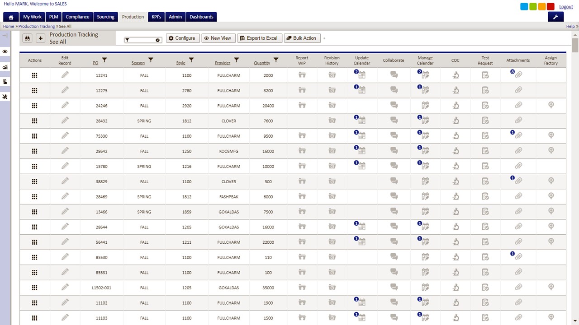This screenshot has width=579, height=325.
Task: Open the Help link
Action: point(570,27)
